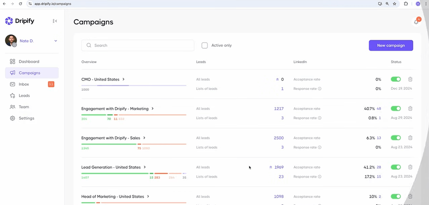Image resolution: width=429 pixels, height=205 pixels.
Task: Open Leads in sidebar
Action: point(32,96)
